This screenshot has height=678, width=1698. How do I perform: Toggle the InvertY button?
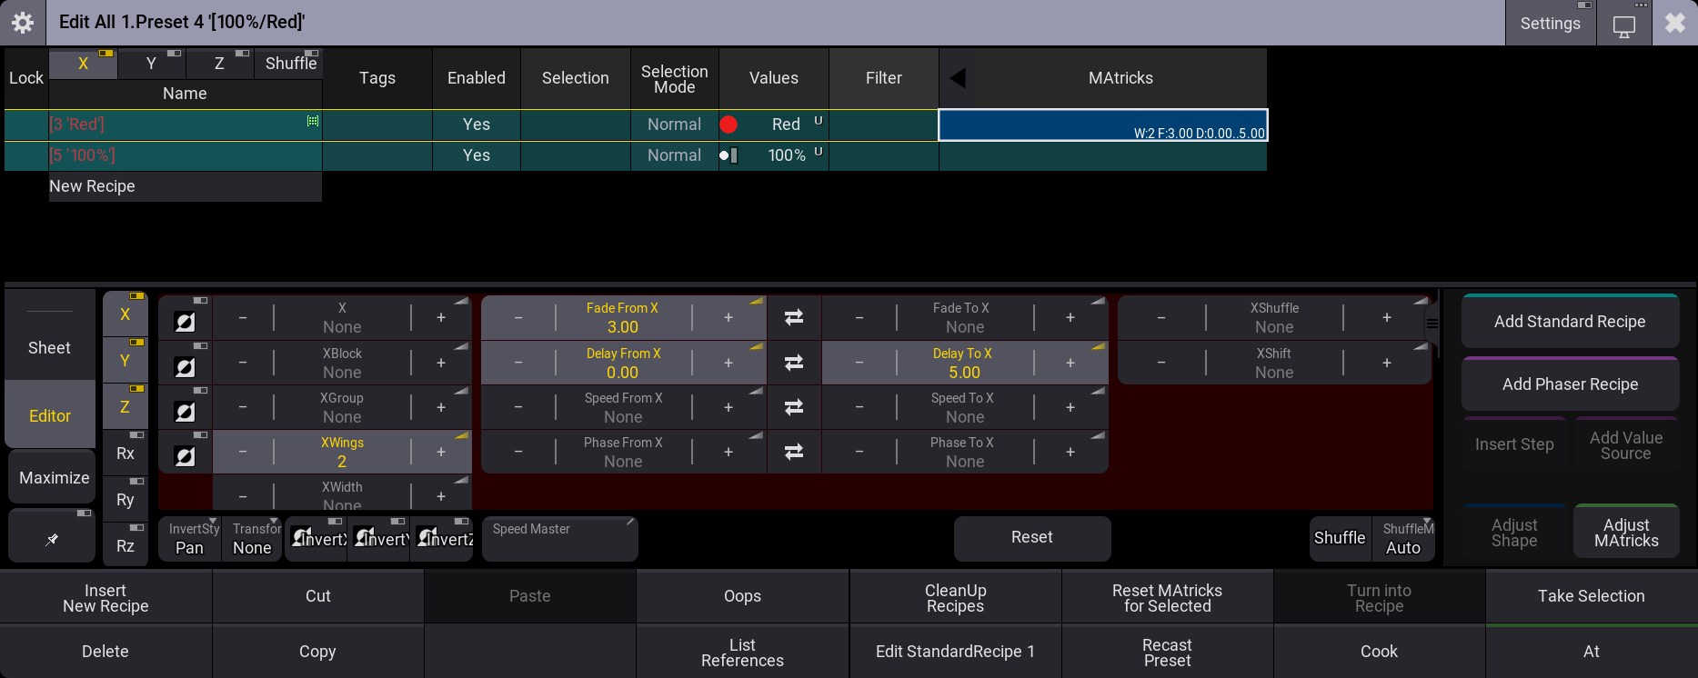coord(380,539)
